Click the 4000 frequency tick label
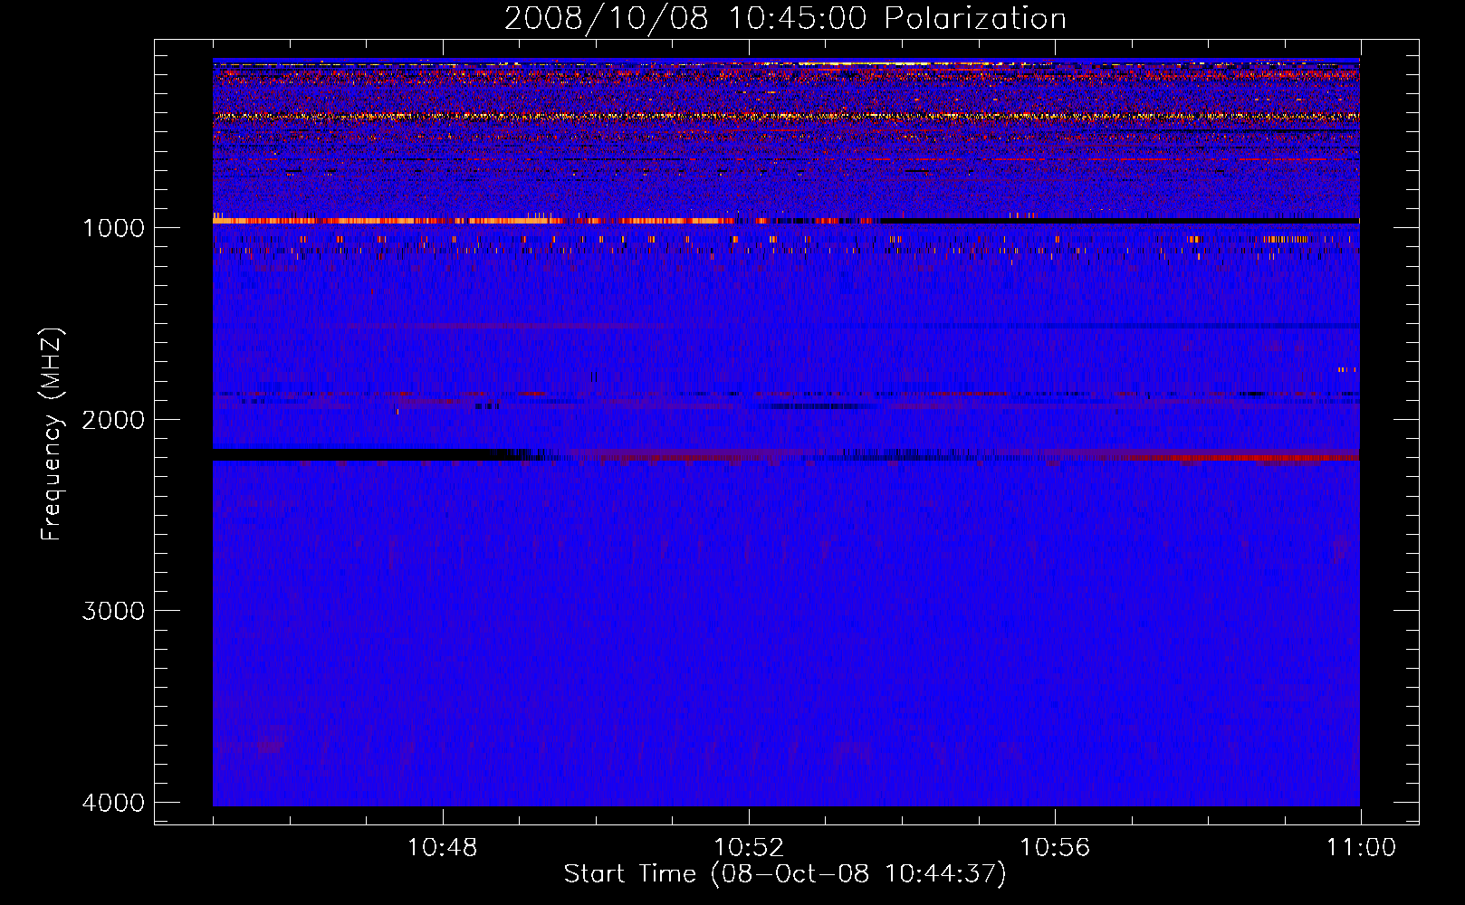The image size is (1465, 905). tap(113, 803)
